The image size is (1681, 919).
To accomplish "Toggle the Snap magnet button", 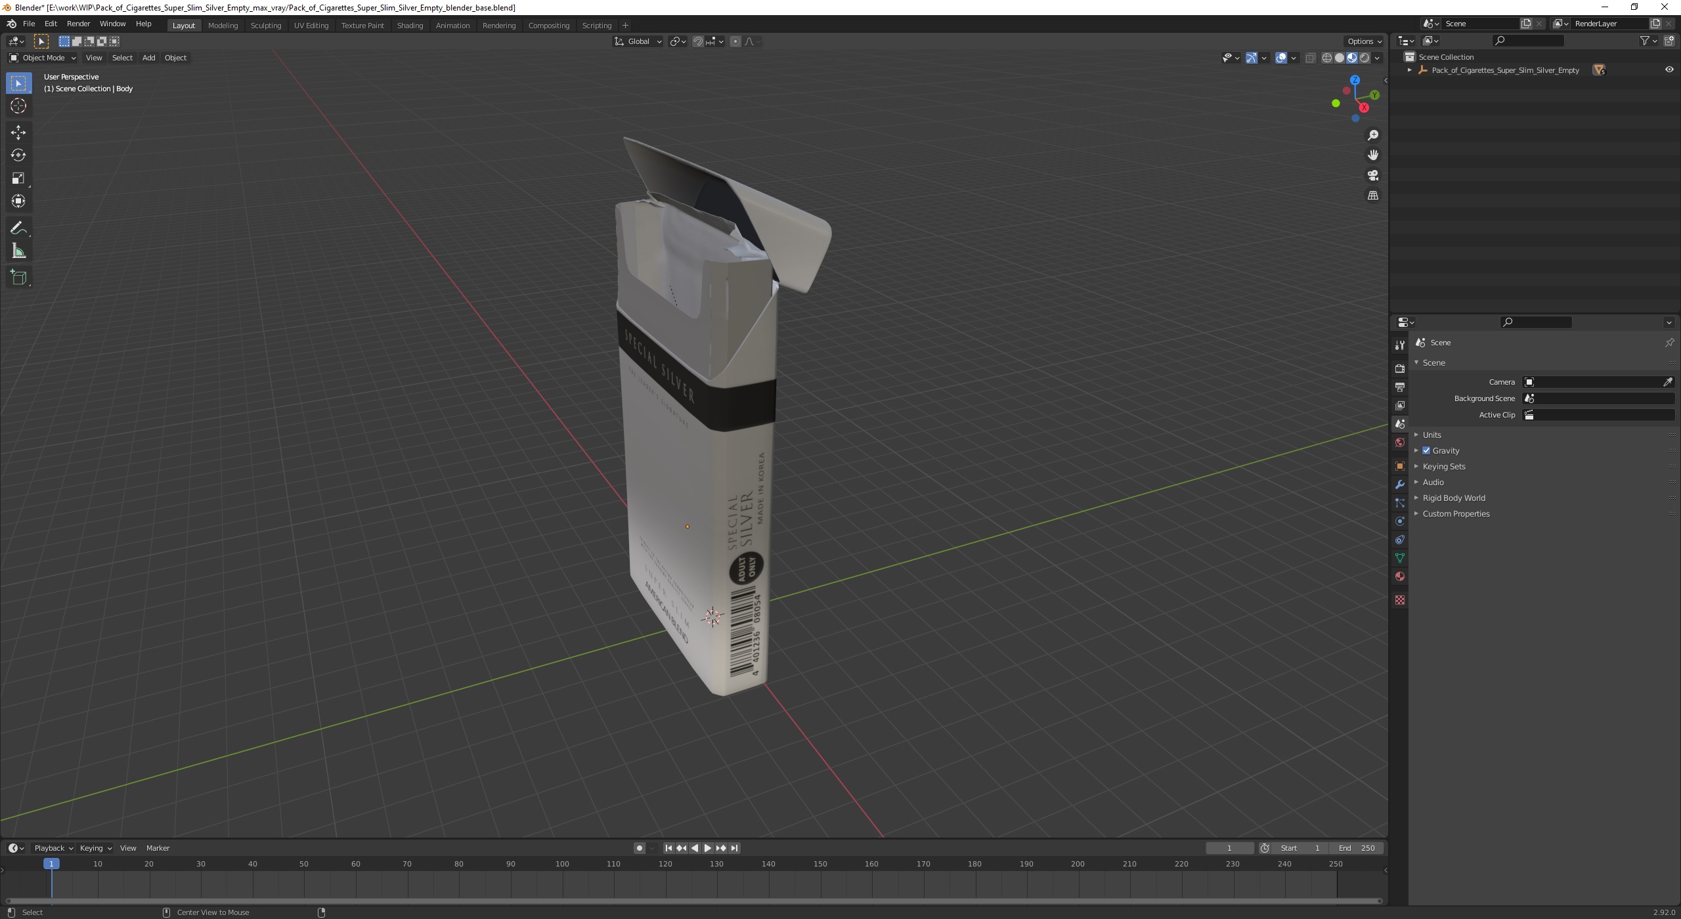I will point(698,41).
